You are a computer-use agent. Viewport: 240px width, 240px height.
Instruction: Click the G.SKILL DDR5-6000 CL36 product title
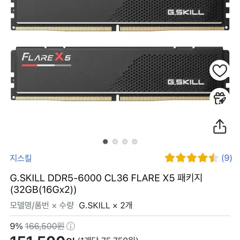click(x=106, y=184)
